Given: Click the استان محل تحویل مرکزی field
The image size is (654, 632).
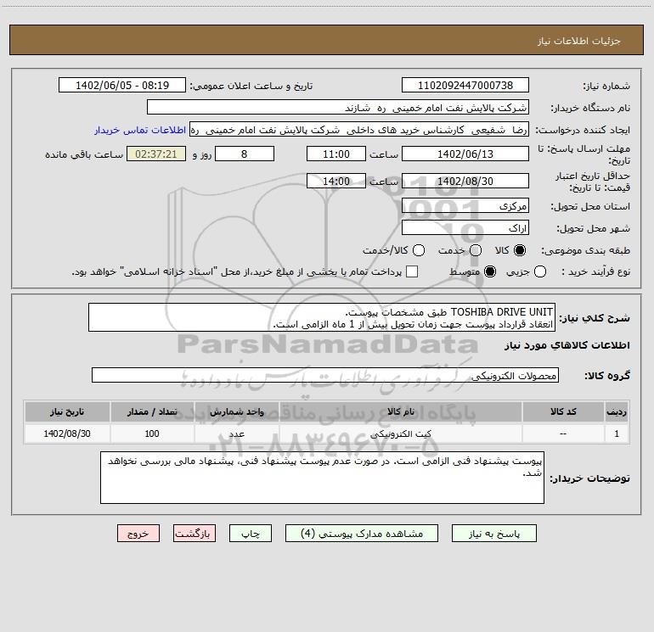Looking at the screenshot, I should coord(465,206).
